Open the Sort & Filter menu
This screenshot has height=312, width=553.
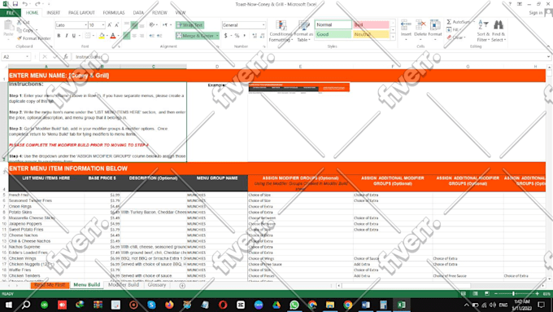pyautogui.click(x=483, y=31)
